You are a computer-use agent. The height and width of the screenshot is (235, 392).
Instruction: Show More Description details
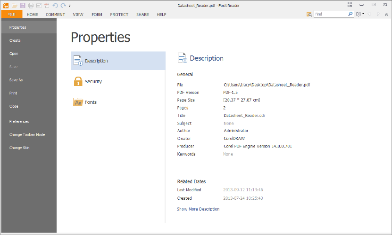click(x=198, y=209)
